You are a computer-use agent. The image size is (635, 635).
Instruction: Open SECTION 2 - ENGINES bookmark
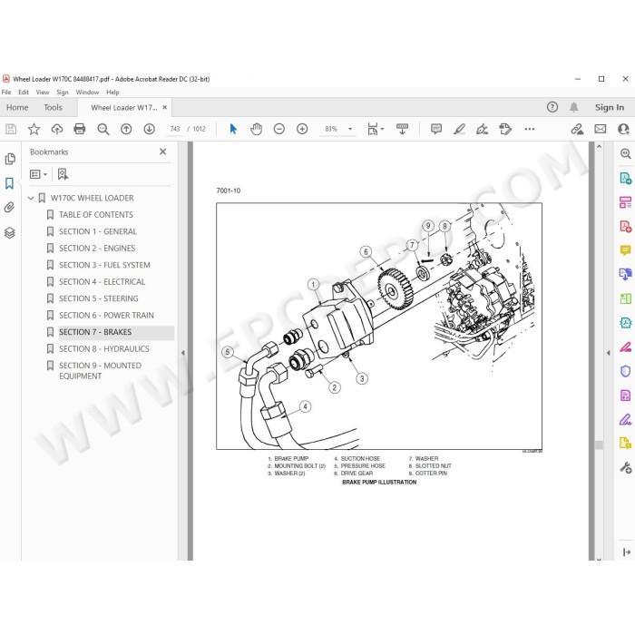pos(97,249)
